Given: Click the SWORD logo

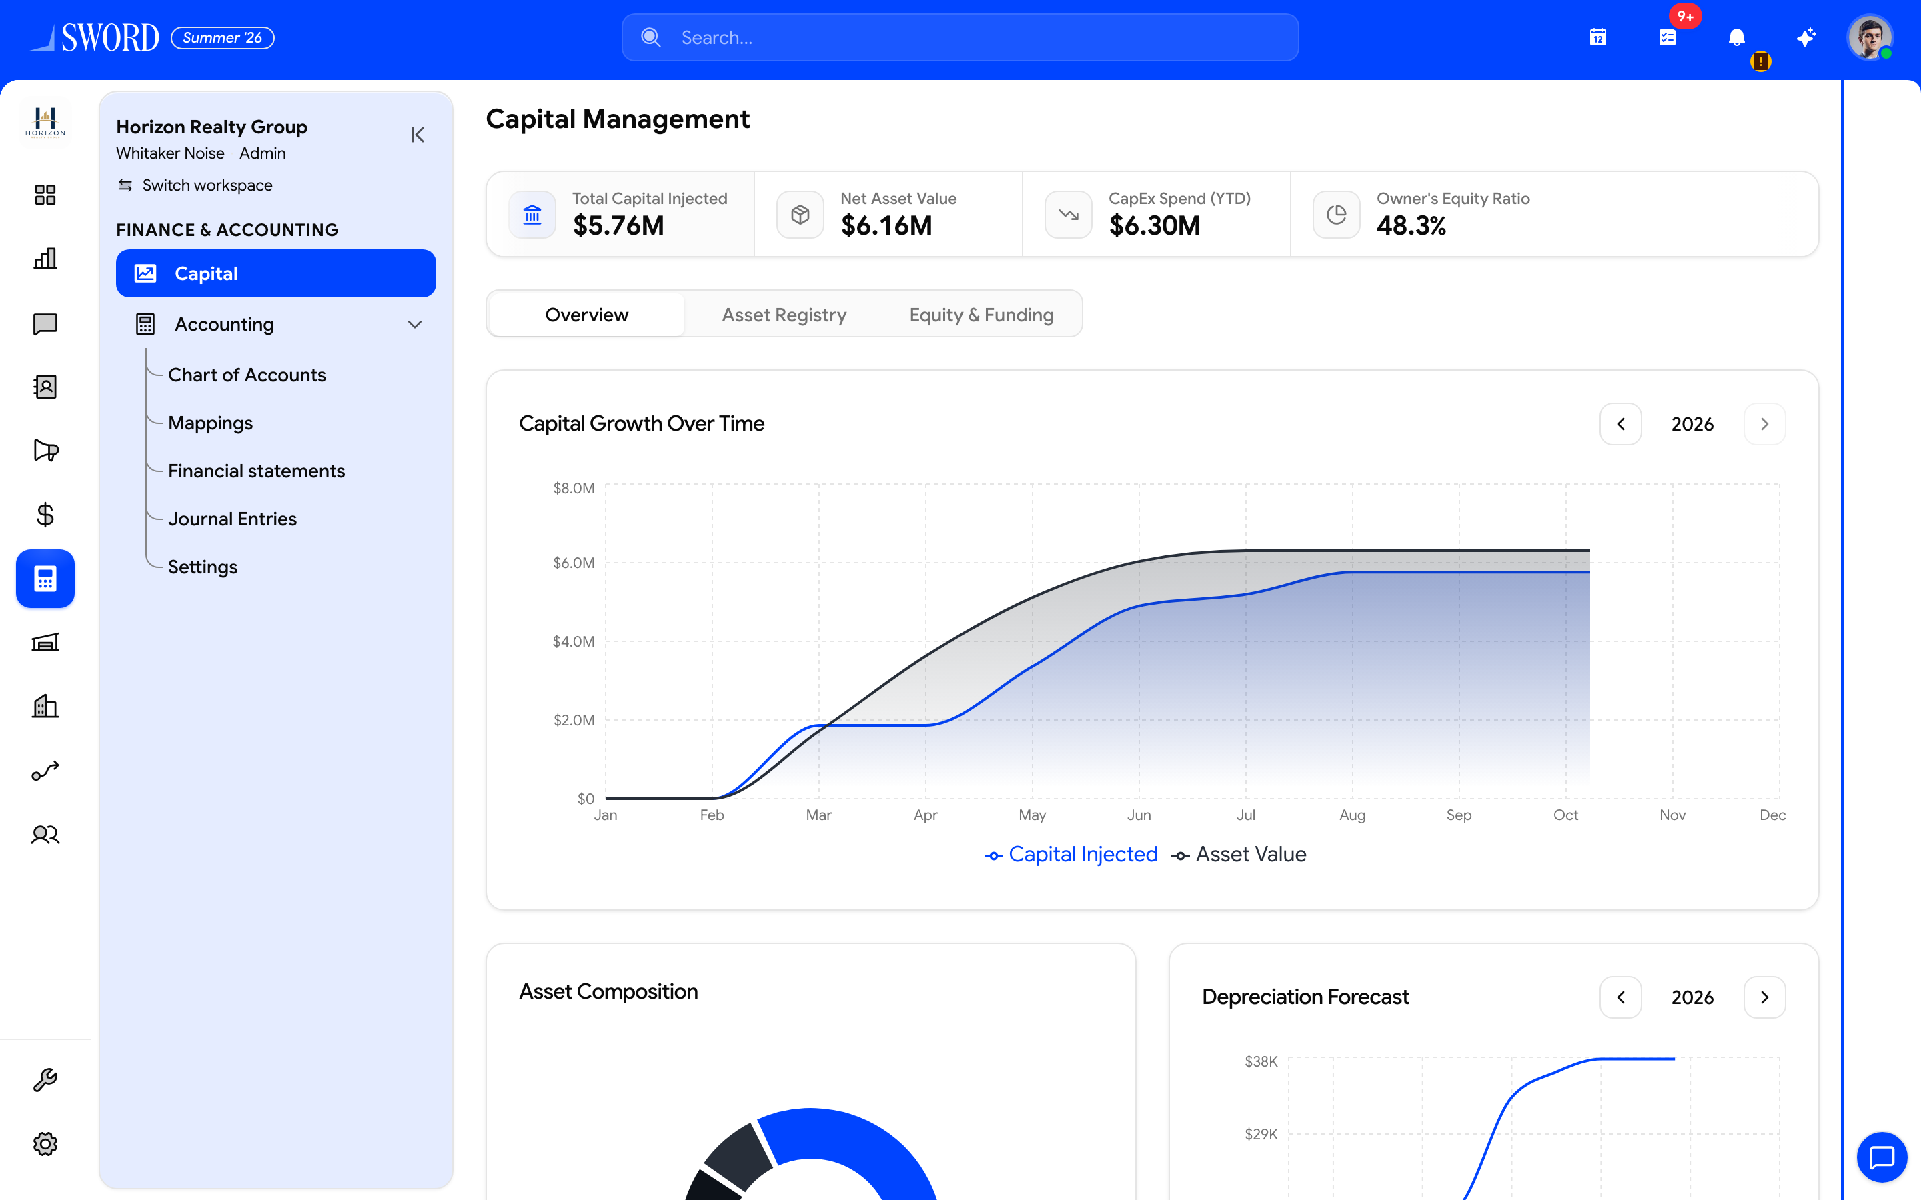Looking at the screenshot, I should pyautogui.click(x=93, y=37).
